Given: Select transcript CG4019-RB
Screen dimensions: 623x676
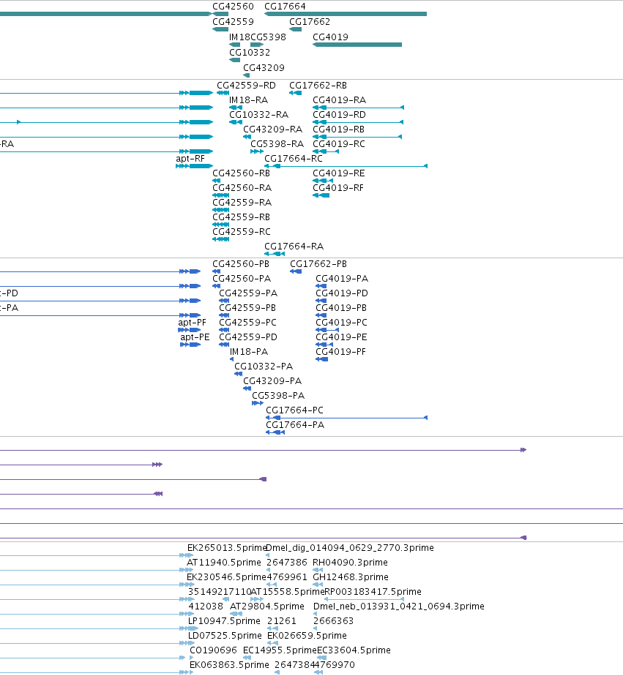Looking at the screenshot, I should pyautogui.click(x=339, y=129).
